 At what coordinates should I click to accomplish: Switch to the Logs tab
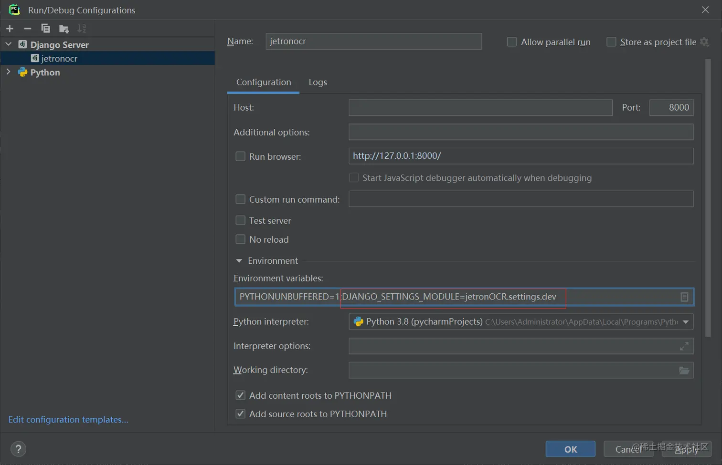318,82
